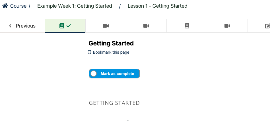
Task: Click the home icon in the breadcrumb
Action: (5, 6)
